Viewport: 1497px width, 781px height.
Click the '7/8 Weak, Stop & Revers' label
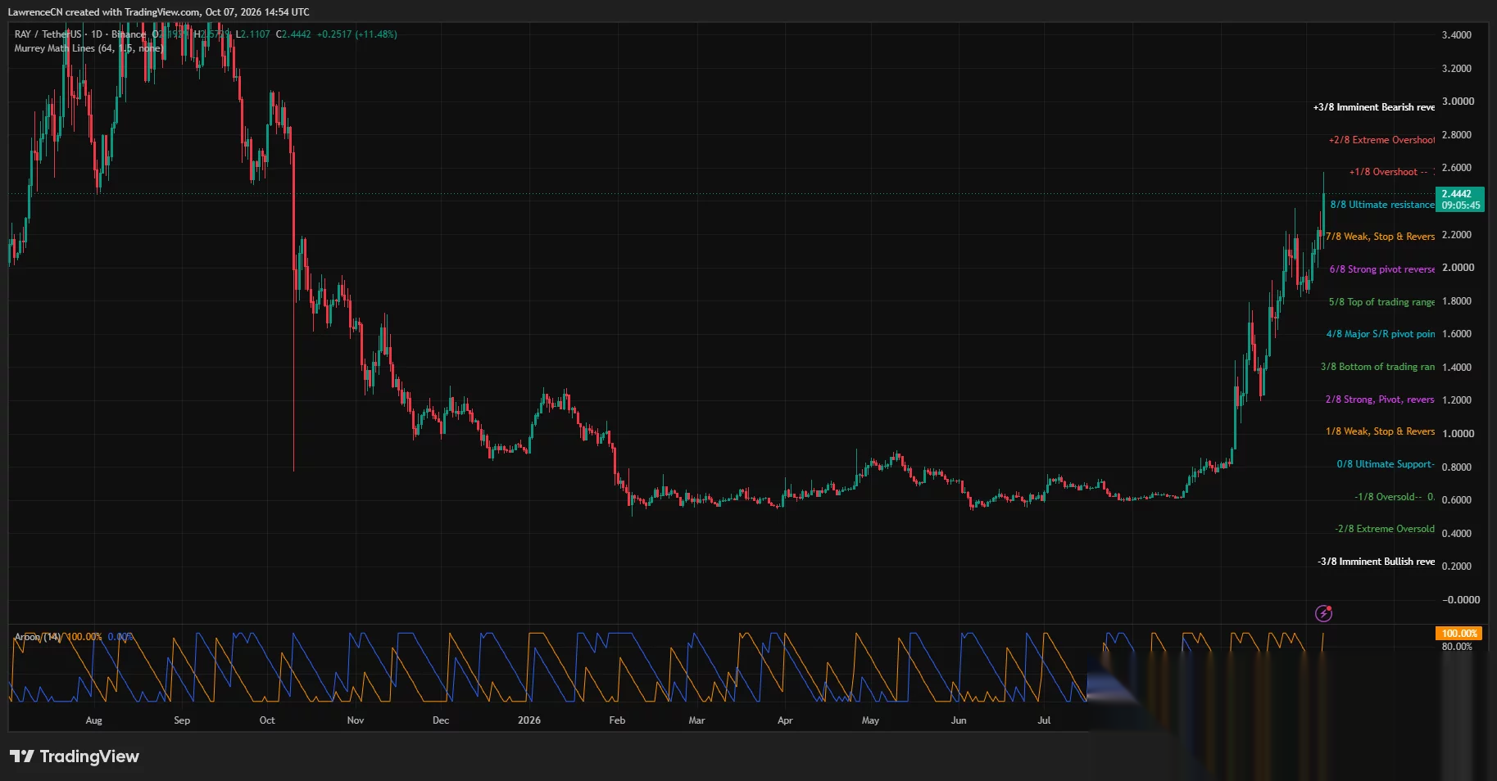(1380, 237)
